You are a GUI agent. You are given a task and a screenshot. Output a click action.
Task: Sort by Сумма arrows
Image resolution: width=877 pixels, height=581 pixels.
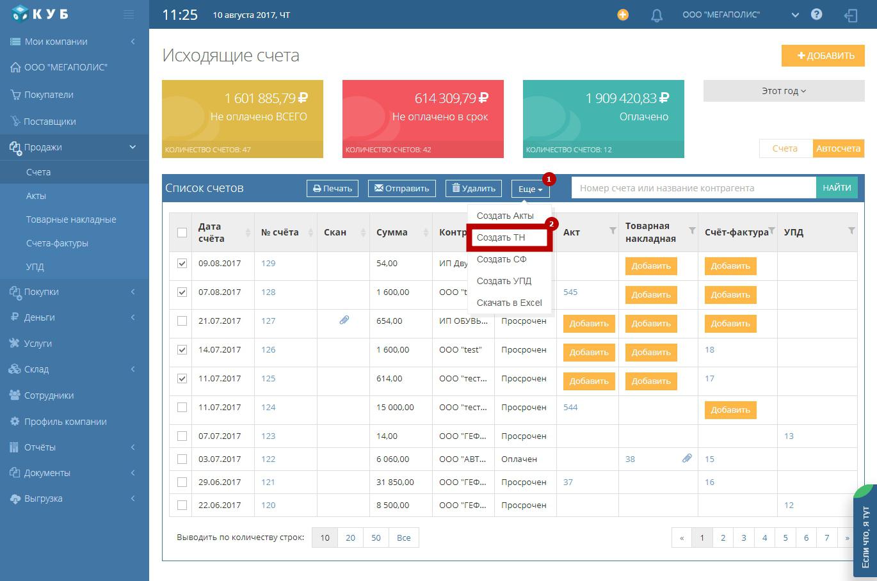(426, 232)
